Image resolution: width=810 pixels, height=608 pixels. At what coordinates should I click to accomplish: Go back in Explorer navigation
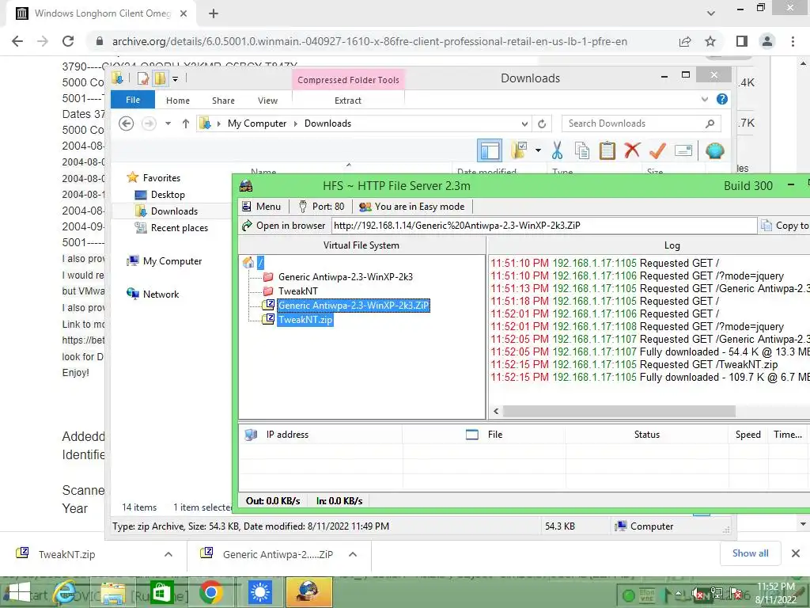click(126, 123)
